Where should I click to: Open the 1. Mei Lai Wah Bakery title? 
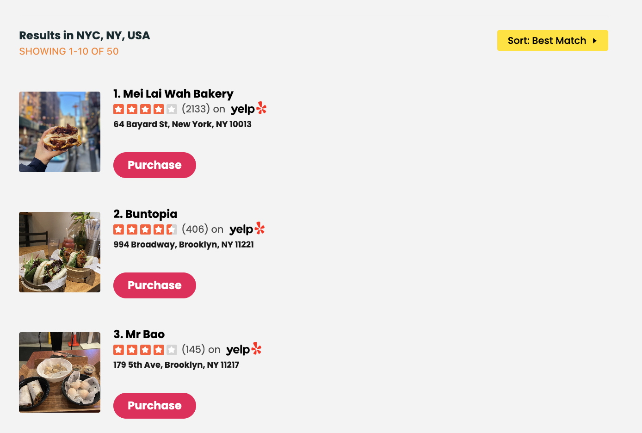[173, 94]
